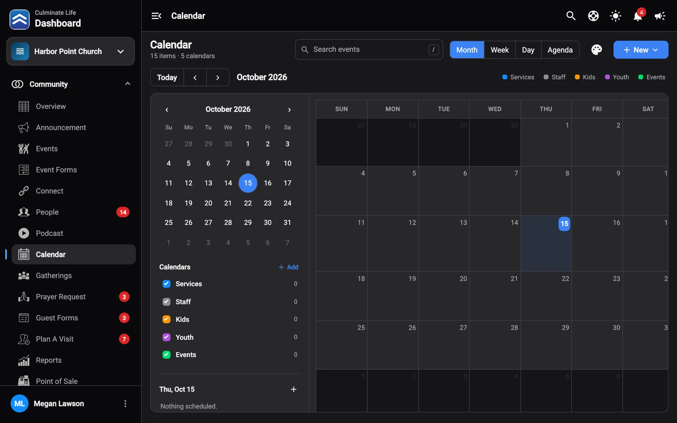
Task: Collapse the Community section
Action: [x=128, y=84]
